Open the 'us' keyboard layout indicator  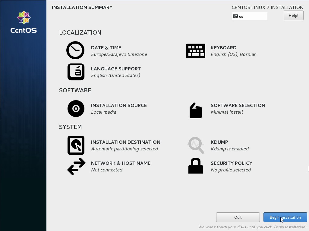[x=249, y=16]
